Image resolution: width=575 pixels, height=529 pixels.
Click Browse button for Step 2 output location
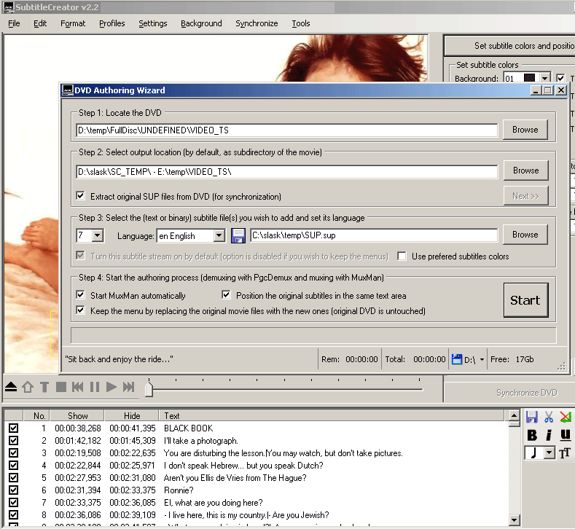point(526,171)
